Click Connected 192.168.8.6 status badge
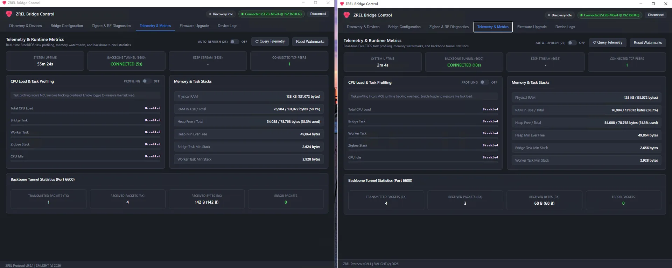Screen dimensions: 672x268 [610, 15]
